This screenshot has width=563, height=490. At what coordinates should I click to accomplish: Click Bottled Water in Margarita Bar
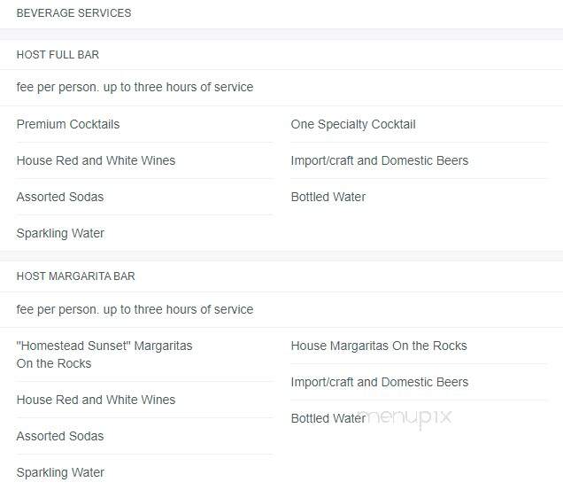coord(328,418)
